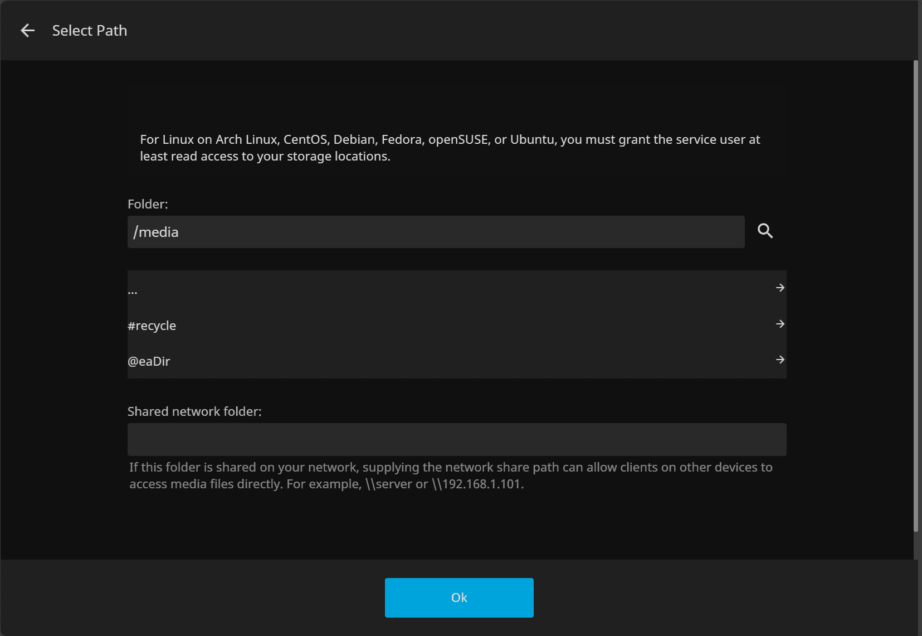Go up via the '...' entry
This screenshot has width=922, height=636.
tap(133, 290)
